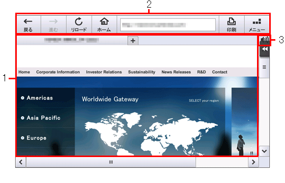Open the ホーム home page button
The image size is (285, 183).
pyautogui.click(x=104, y=24)
